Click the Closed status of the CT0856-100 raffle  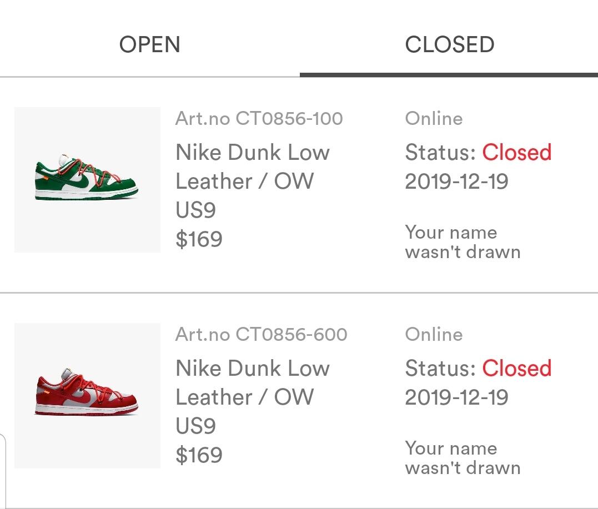(516, 153)
